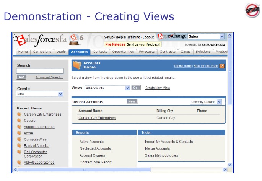Click the Salesforce SFA logo
Viewport: 262px width, 181px height.
(x=41, y=39)
